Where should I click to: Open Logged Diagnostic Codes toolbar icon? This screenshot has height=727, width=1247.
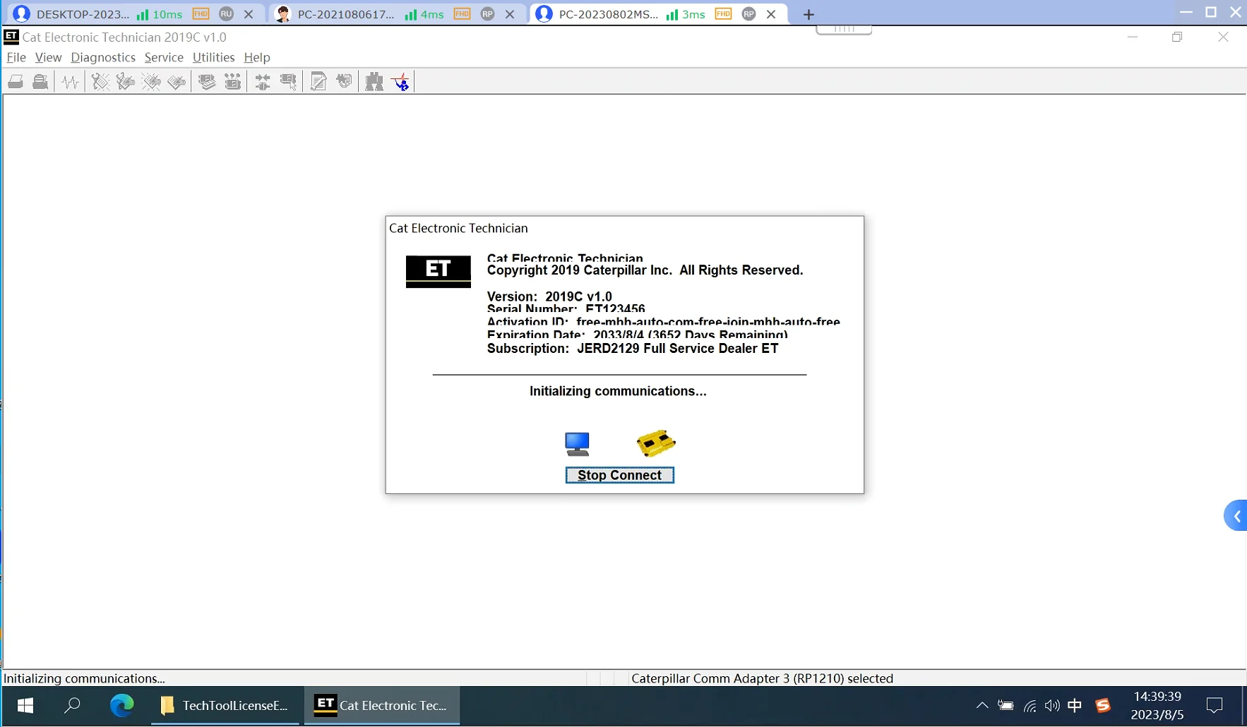(x=126, y=82)
